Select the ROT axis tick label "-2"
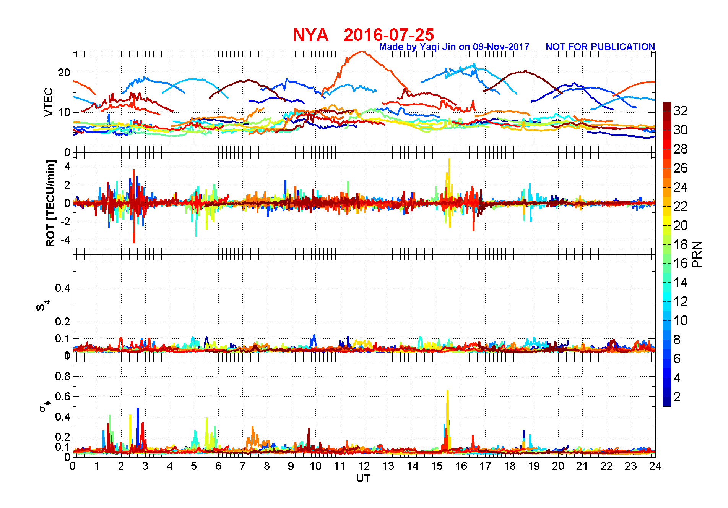 coord(66,222)
